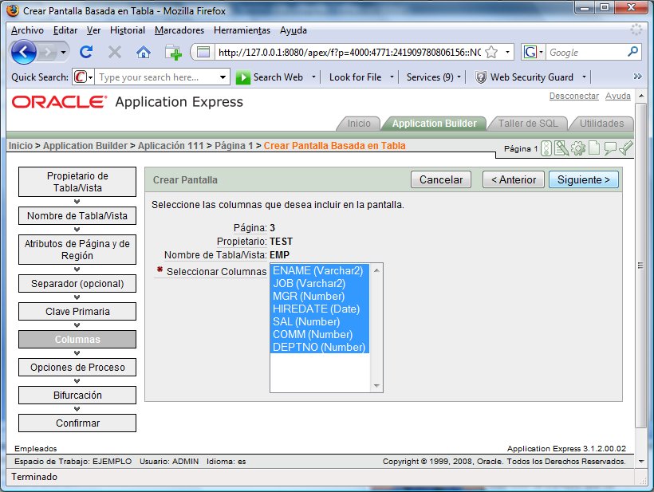The height and width of the screenshot is (492, 654).
Task: Click the edit page pencil icon
Action: [561, 148]
